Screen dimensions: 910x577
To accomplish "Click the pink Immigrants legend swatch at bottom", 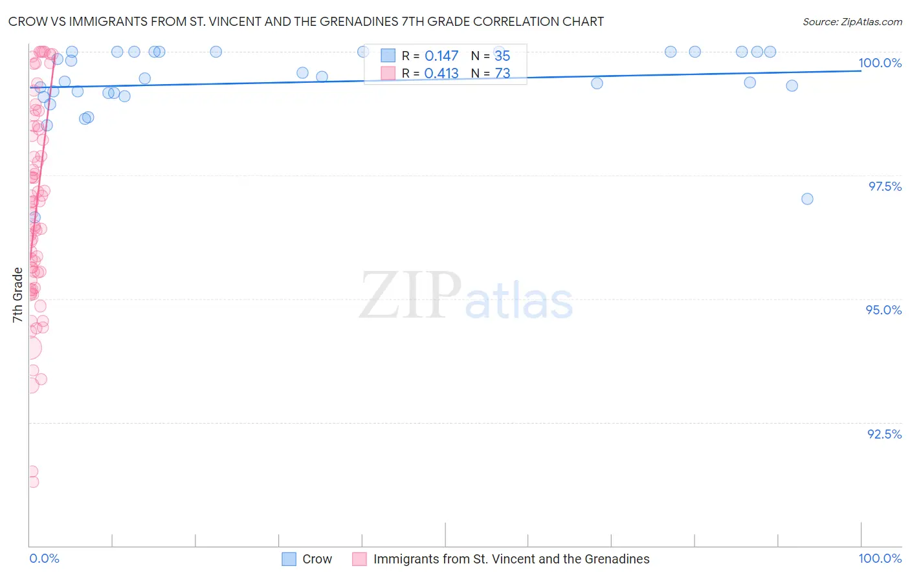I will click(x=359, y=559).
